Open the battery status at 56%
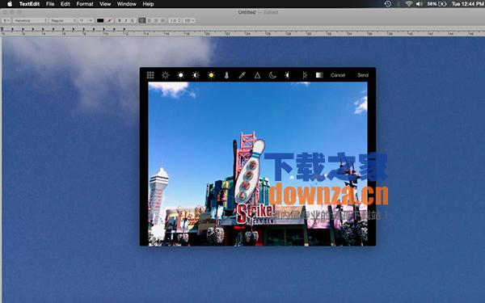 [x=436, y=4]
